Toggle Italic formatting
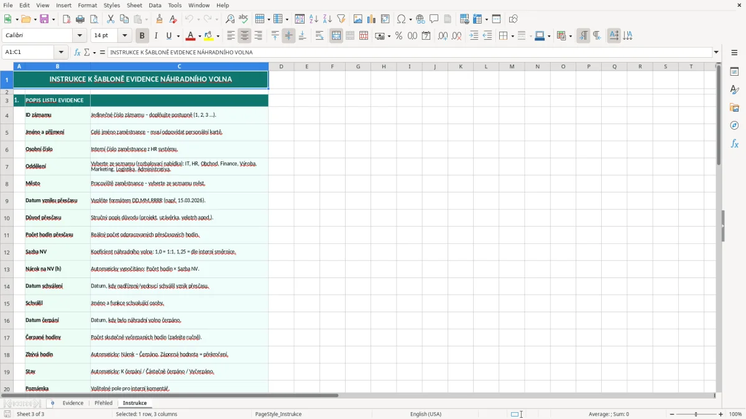The image size is (746, 419). pos(155,36)
